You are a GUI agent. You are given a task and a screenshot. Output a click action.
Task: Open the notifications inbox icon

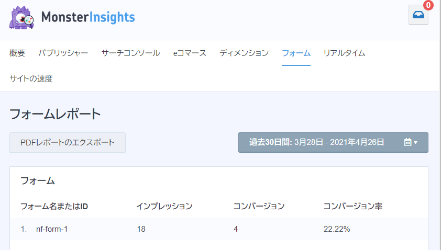point(418,15)
